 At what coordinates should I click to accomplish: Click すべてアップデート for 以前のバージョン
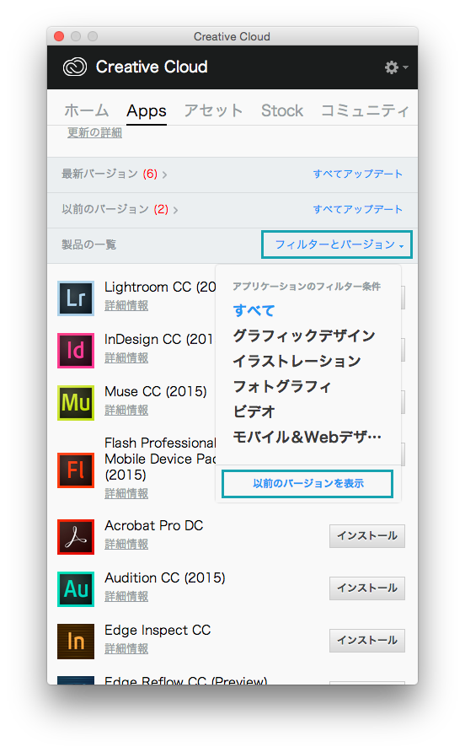(358, 210)
